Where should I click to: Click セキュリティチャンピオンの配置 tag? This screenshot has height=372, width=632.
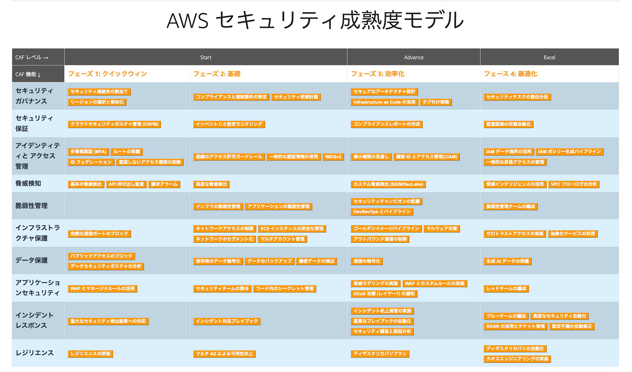(386, 202)
